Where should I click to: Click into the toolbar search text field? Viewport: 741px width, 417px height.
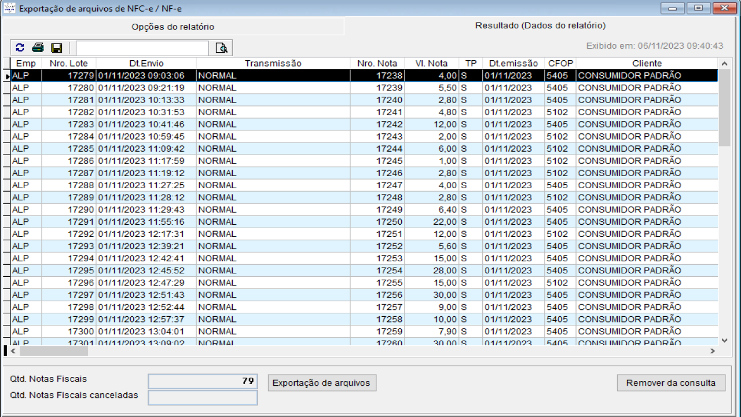[142, 48]
